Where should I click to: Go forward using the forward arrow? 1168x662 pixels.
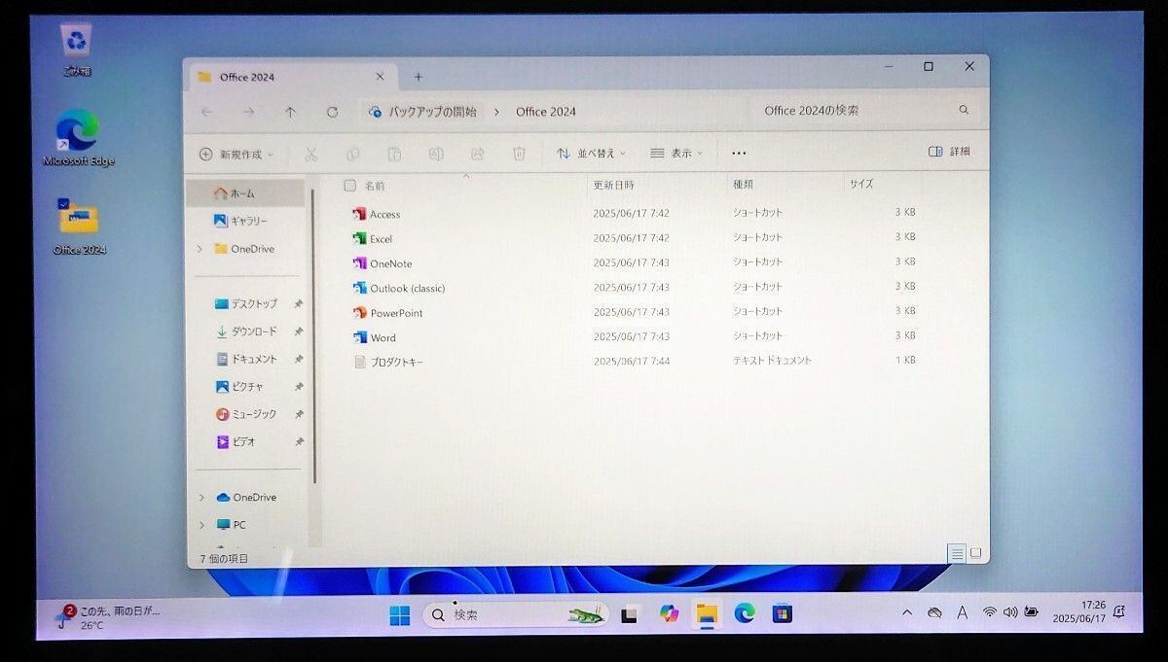[x=248, y=112]
